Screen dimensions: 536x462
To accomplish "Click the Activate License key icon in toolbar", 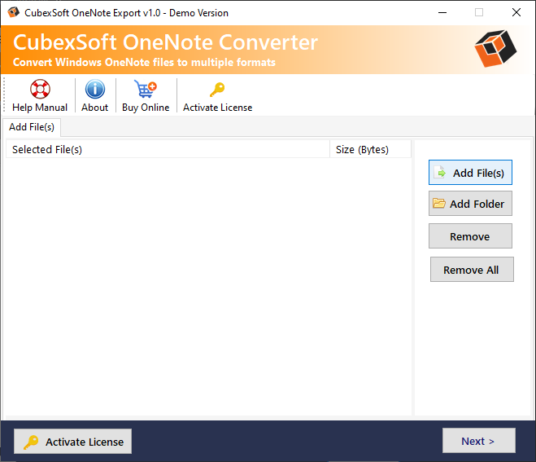I will pyautogui.click(x=217, y=90).
